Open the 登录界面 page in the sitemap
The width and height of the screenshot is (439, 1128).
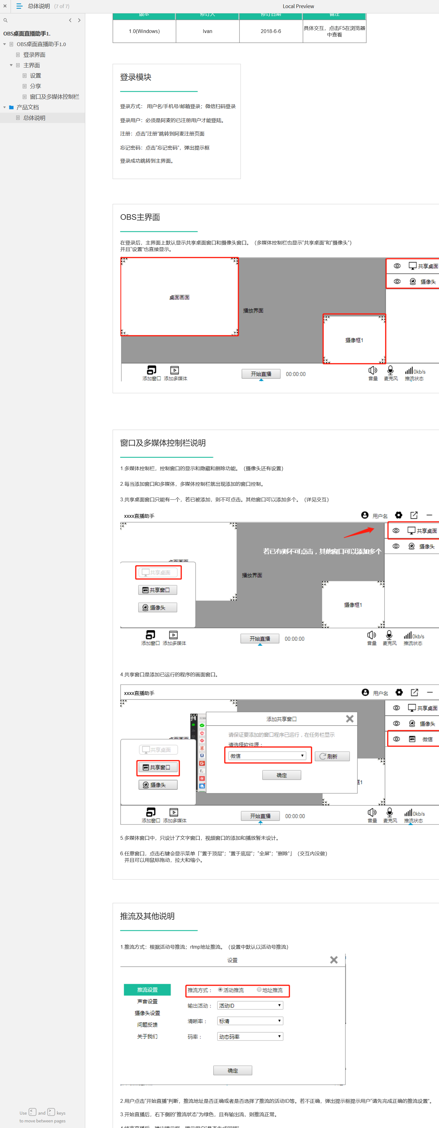click(x=34, y=55)
